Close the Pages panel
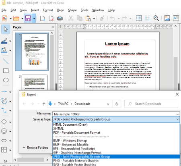The width and height of the screenshot is (181, 166). (x=53, y=27)
